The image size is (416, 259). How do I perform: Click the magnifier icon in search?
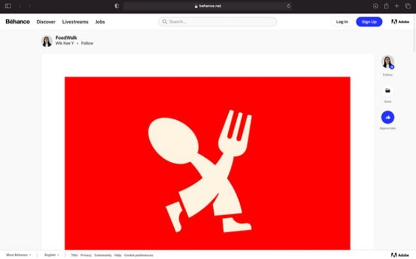[165, 22]
